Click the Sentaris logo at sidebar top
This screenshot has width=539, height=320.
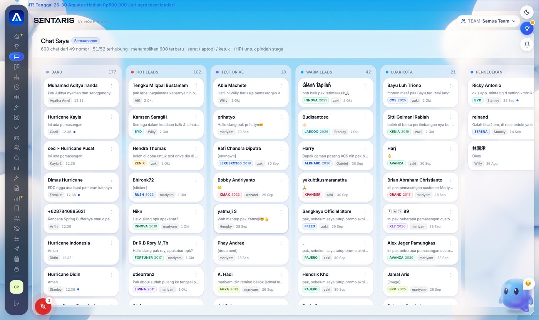point(17,17)
